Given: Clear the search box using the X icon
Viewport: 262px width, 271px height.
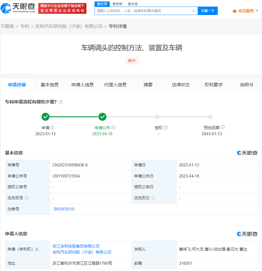Looking at the screenshot, I should [x=193, y=10].
